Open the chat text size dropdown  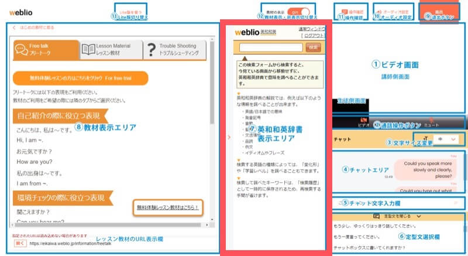pyautogui.click(x=449, y=140)
